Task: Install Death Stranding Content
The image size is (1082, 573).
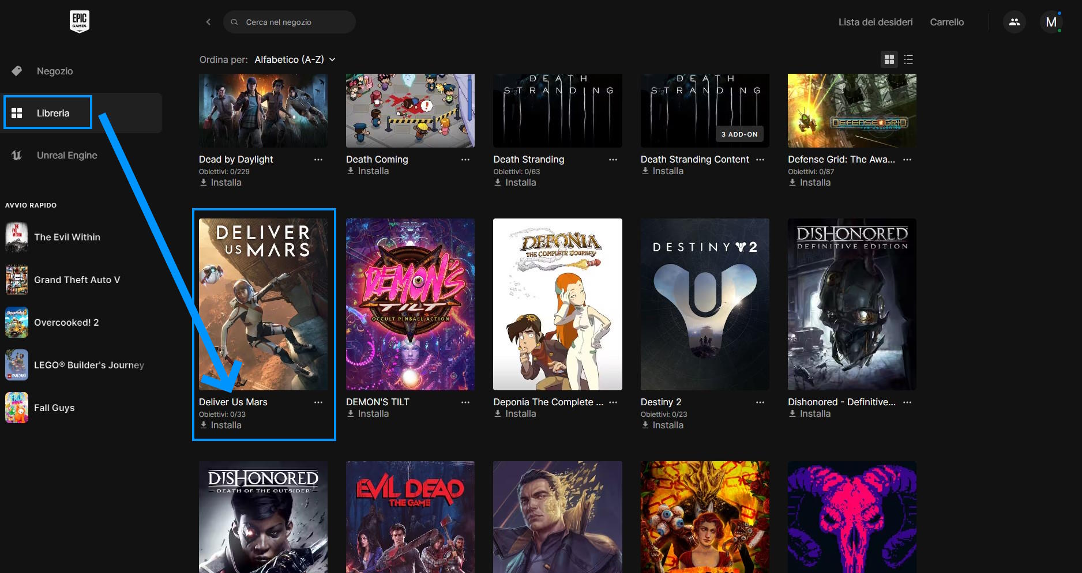Action: pyautogui.click(x=662, y=171)
